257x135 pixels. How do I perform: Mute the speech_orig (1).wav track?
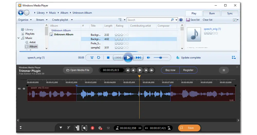19,89
